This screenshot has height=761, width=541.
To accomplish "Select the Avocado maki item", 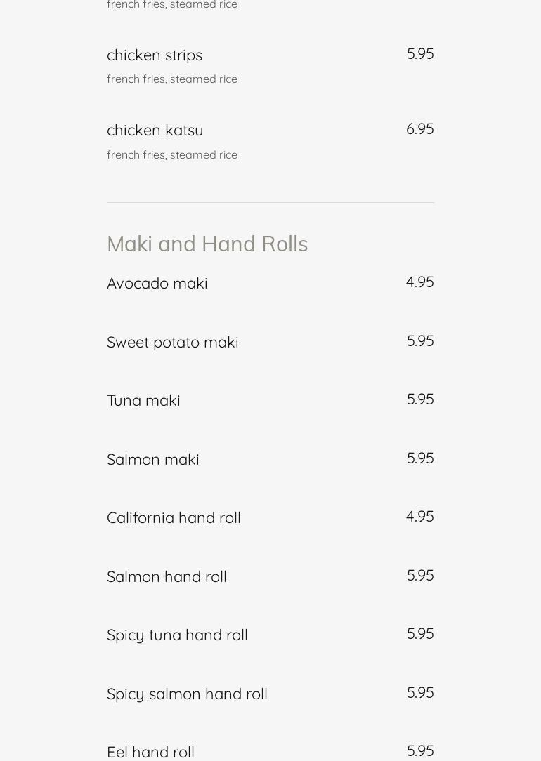I will tap(157, 283).
